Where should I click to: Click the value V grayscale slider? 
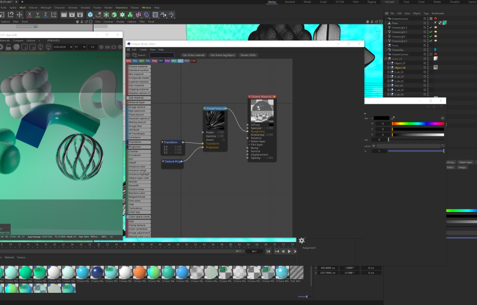point(418,135)
